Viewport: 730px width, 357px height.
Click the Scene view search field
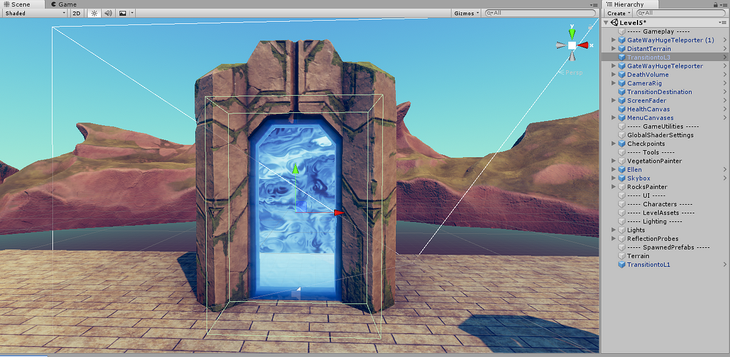541,13
